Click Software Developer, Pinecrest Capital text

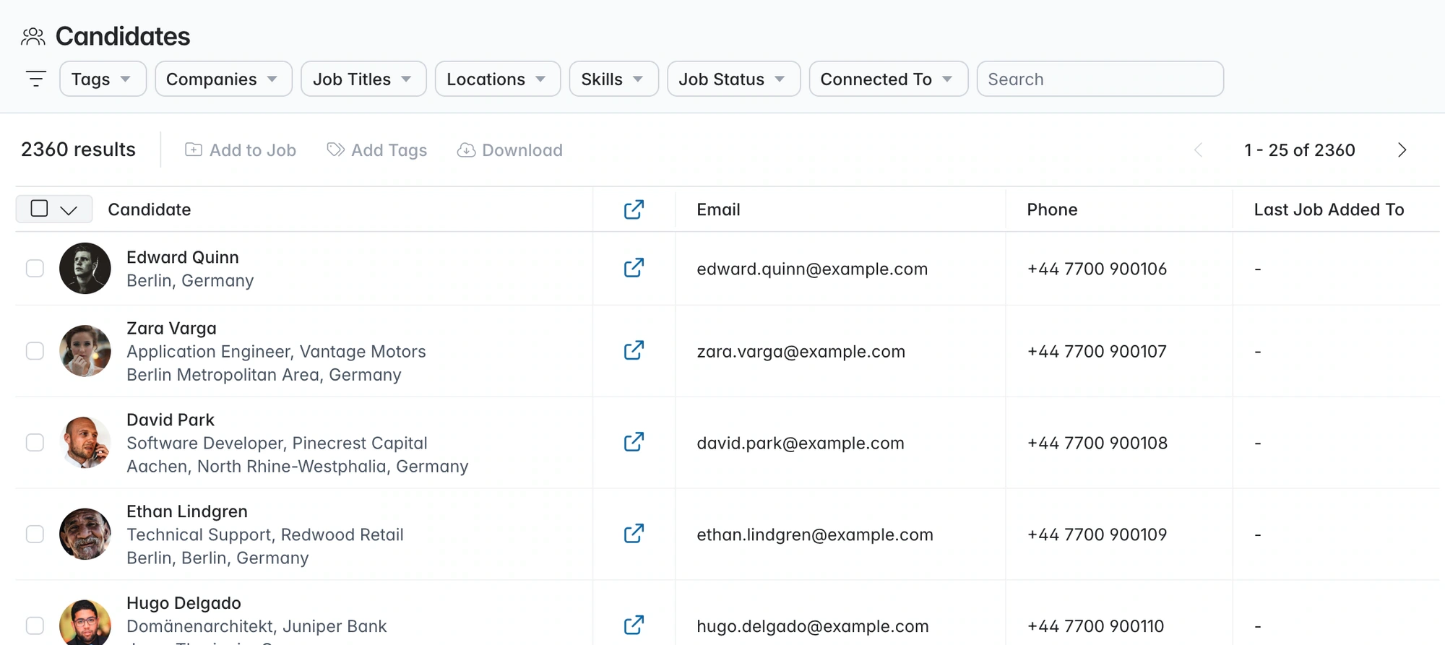coord(277,443)
